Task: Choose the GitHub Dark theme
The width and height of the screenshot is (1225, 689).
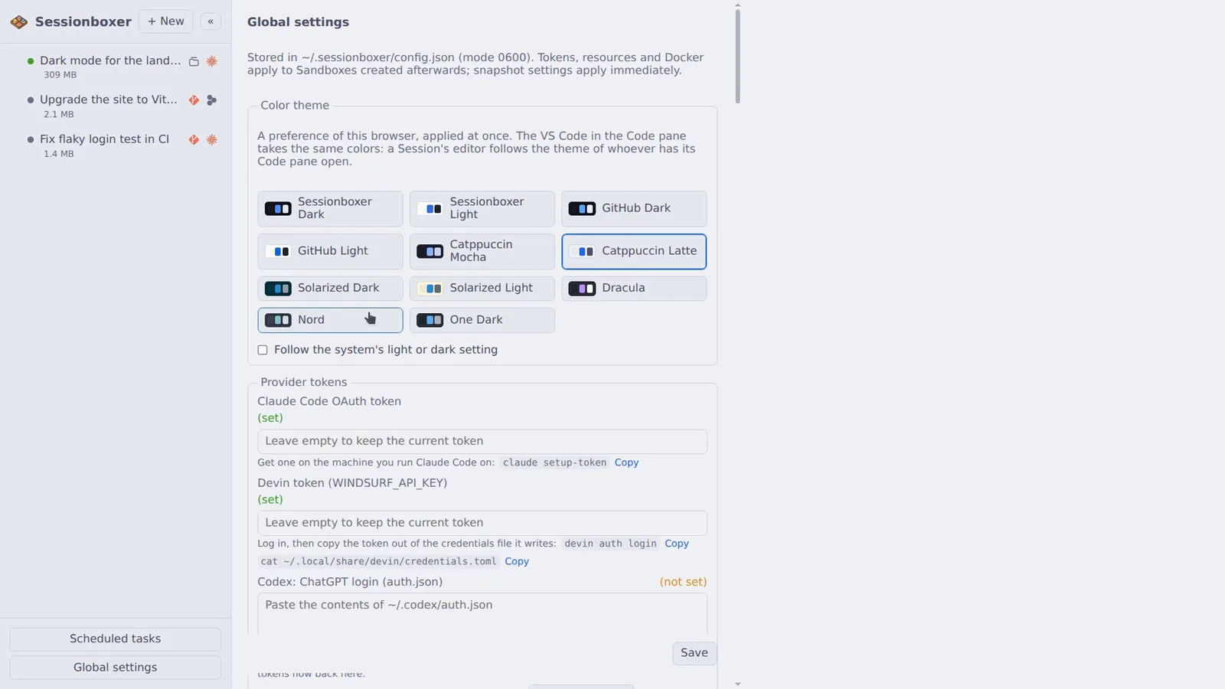Action: coord(634,208)
